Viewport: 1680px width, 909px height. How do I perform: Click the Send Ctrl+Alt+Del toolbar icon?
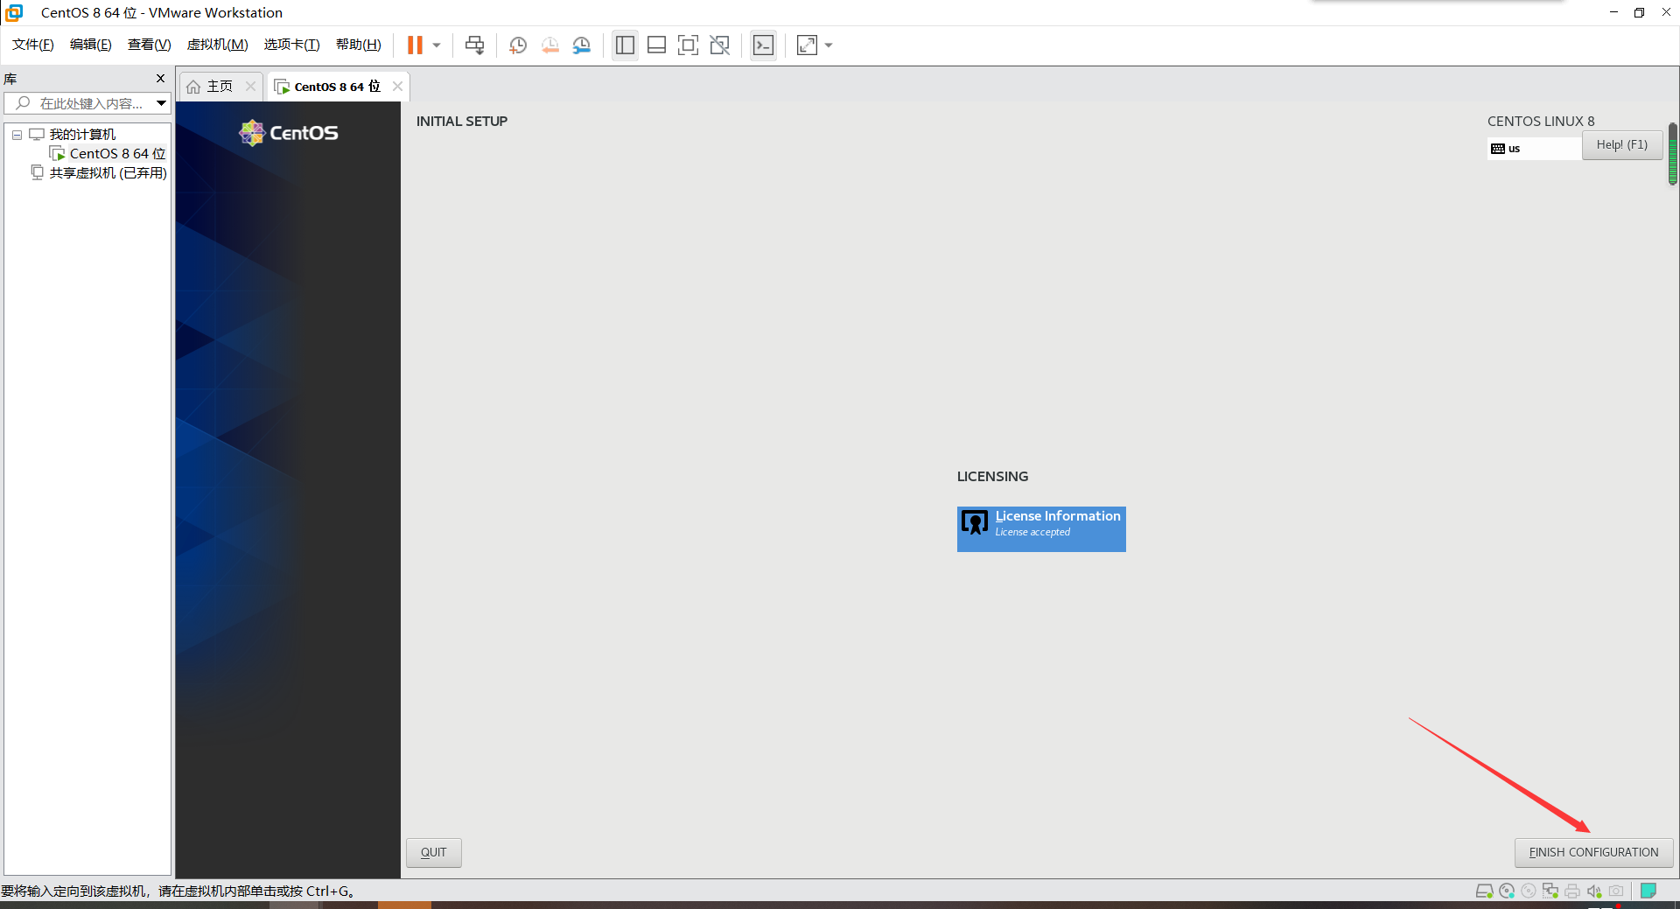(474, 45)
